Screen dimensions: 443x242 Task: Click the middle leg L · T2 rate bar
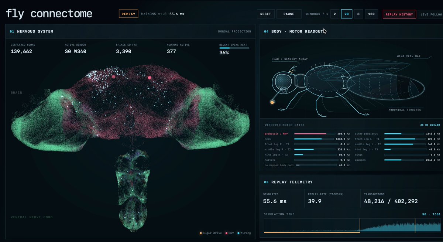click(x=405, y=144)
